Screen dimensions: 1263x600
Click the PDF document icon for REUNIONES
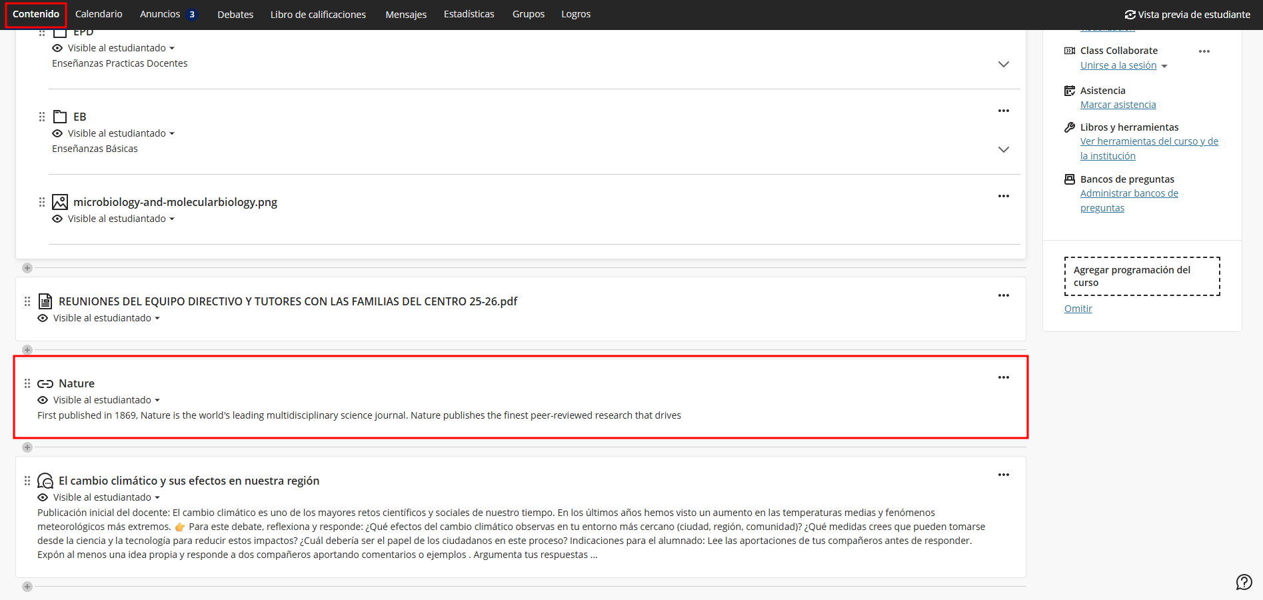tap(45, 301)
